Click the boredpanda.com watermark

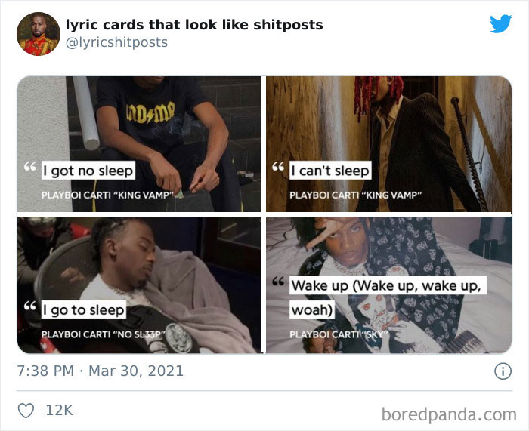[449, 414]
